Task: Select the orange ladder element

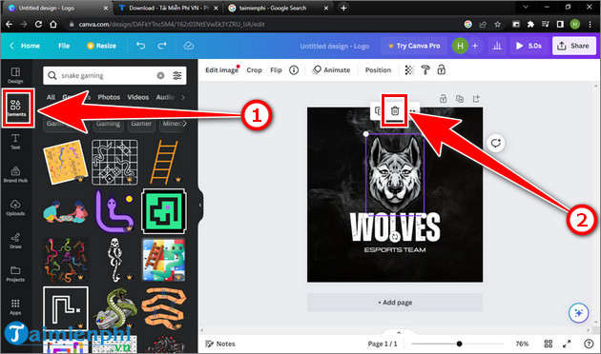Action: point(164,162)
